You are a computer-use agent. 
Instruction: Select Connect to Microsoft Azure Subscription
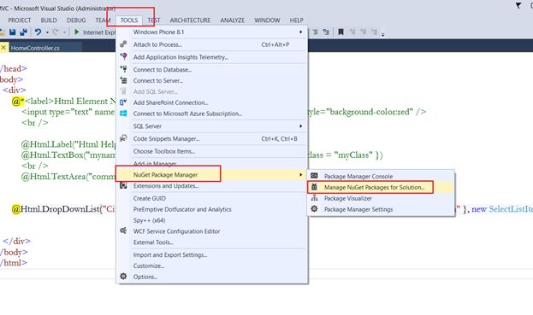point(212,114)
